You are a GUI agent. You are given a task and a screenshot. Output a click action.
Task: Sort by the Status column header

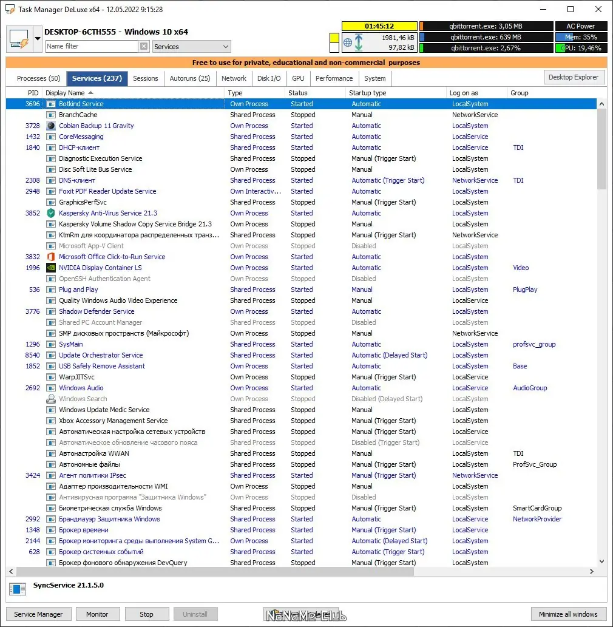click(316, 93)
